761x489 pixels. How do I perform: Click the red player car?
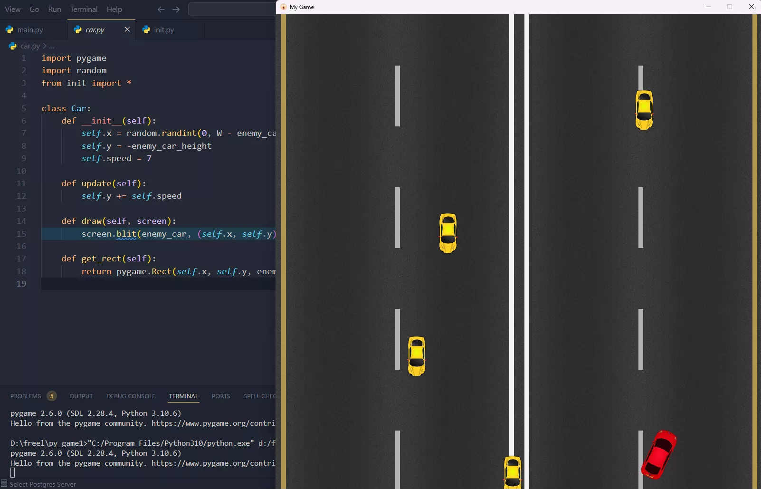(659, 454)
